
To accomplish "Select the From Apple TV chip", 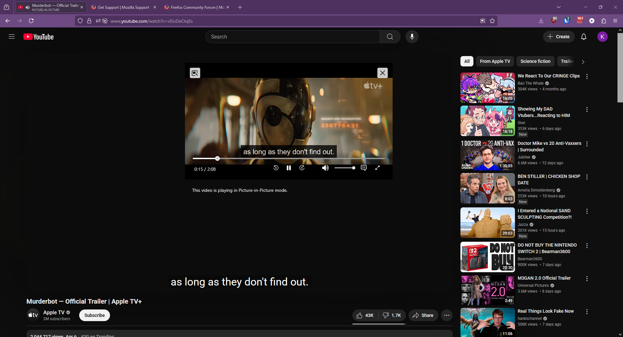I will tap(495, 61).
